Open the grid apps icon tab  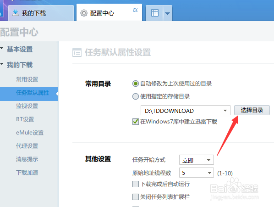[x=155, y=13]
